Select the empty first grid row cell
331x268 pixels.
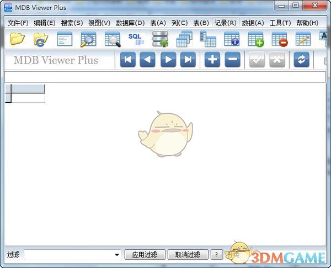(x=28, y=98)
